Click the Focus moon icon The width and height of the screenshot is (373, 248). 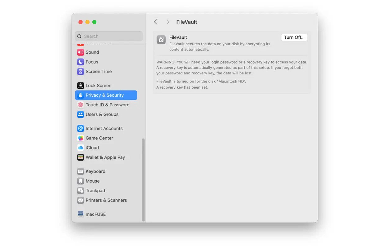tap(81, 62)
